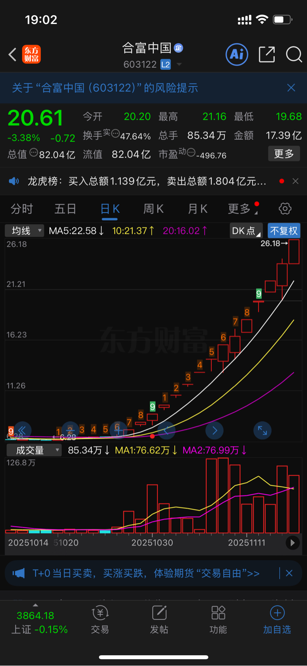Tap the 20251030 date label
The image size is (307, 666).
coord(152,543)
